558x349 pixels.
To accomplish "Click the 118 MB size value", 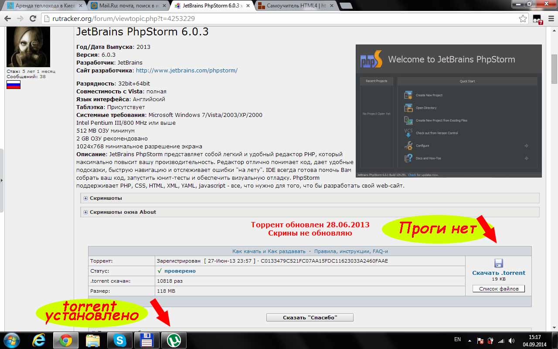I will click(166, 291).
